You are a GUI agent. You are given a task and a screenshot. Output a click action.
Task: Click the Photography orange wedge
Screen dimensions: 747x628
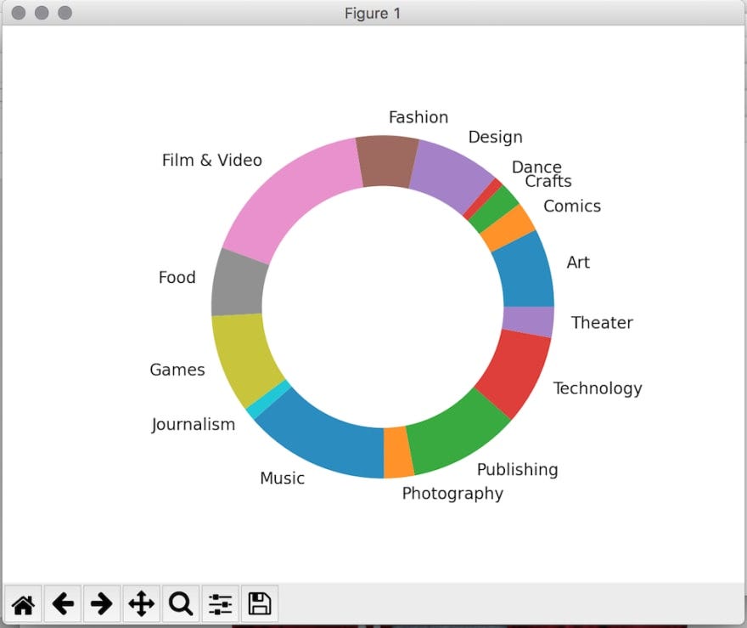pos(397,453)
